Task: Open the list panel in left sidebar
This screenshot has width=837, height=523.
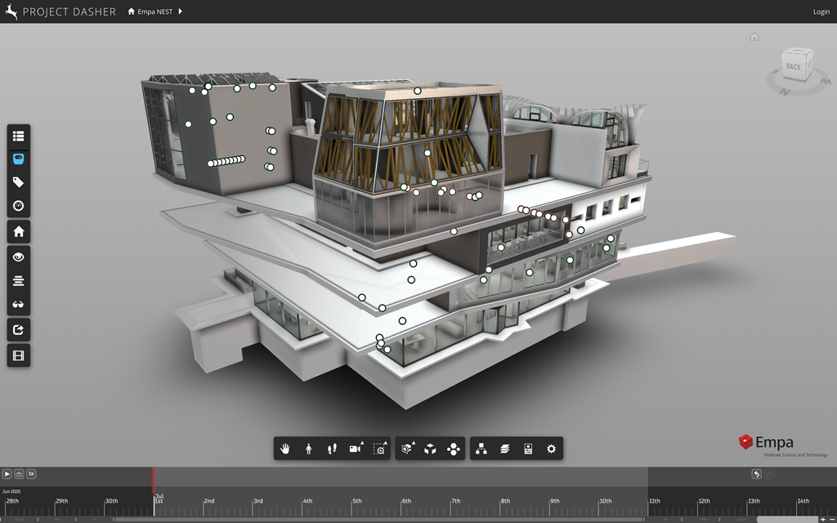Action: tap(19, 136)
